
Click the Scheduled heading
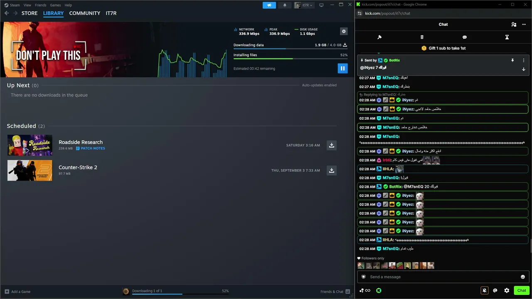point(21,126)
